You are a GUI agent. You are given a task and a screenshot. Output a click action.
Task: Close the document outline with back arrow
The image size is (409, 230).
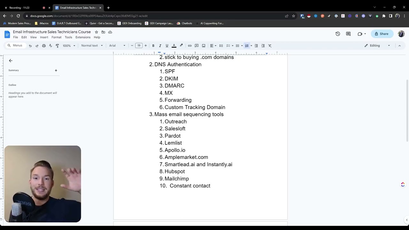[11, 60]
